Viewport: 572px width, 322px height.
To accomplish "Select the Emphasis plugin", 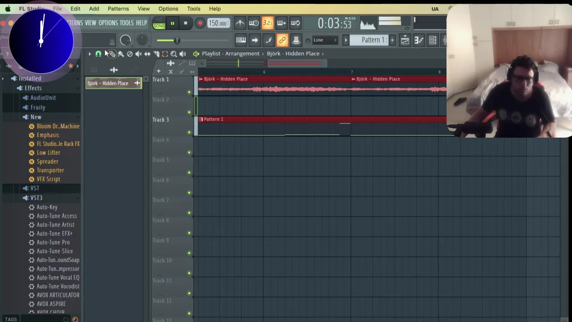I will [44, 135].
